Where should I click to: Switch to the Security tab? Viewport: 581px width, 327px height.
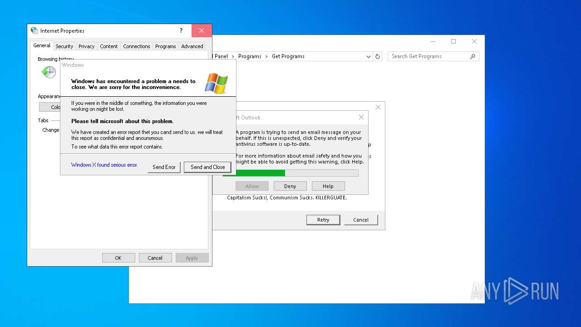coord(64,46)
